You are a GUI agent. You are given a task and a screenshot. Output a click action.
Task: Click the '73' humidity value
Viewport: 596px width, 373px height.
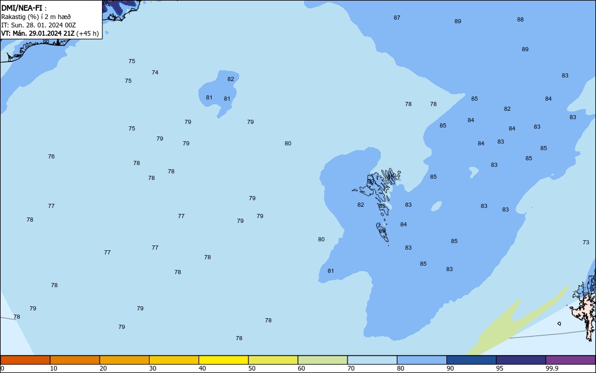(x=586, y=243)
